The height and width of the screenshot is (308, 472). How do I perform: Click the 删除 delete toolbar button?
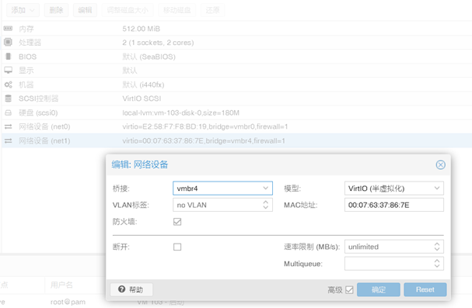tap(56, 10)
